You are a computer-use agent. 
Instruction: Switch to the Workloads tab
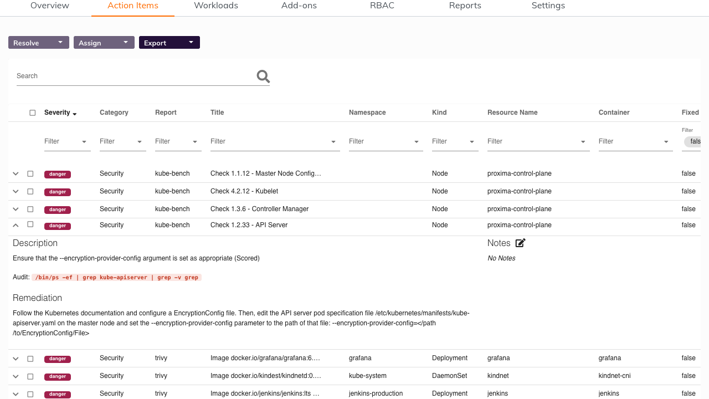216,6
